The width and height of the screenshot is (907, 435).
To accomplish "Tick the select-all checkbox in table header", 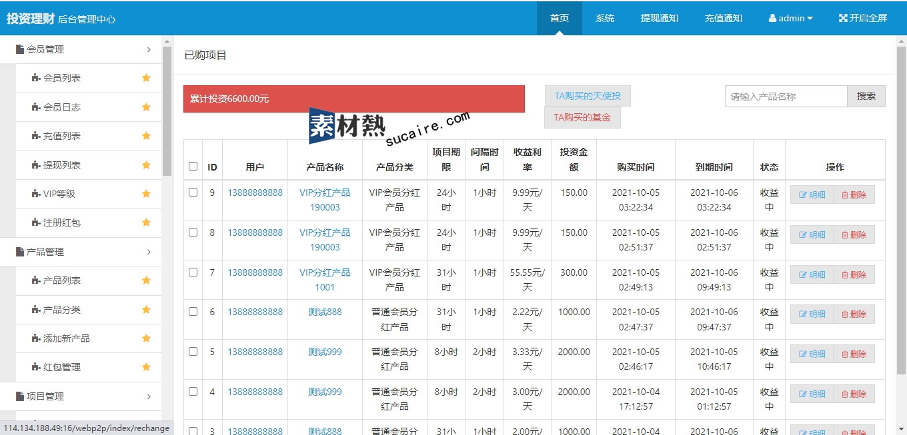I will click(193, 167).
